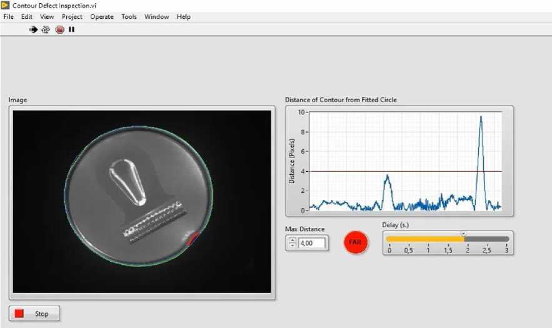The image size is (552, 328).
Task: Open the Window menu
Action: click(156, 17)
